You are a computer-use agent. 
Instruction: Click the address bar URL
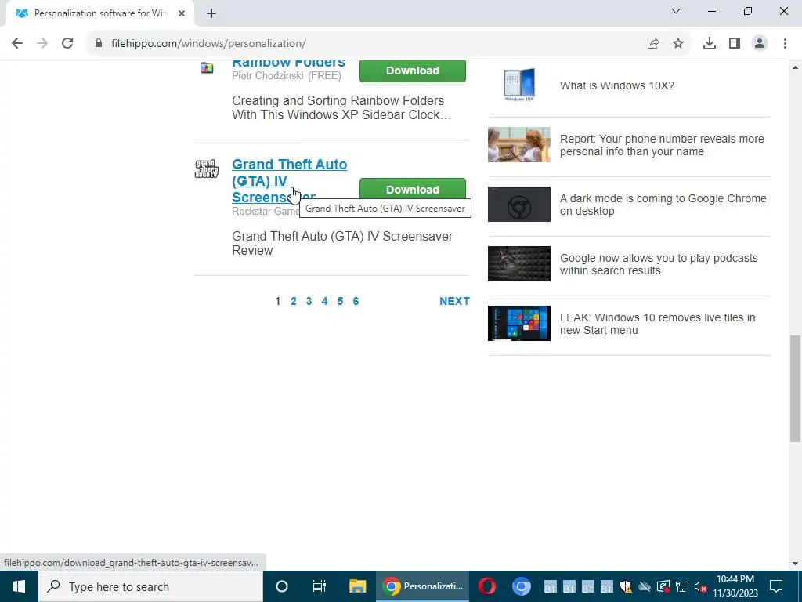coord(208,44)
